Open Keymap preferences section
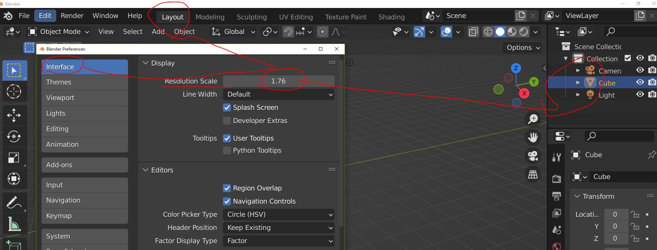 [x=85, y=216]
